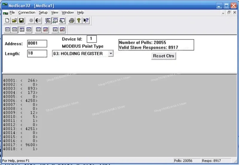Click the Print toolbar icon
The width and height of the screenshot is (239, 165).
71,21
